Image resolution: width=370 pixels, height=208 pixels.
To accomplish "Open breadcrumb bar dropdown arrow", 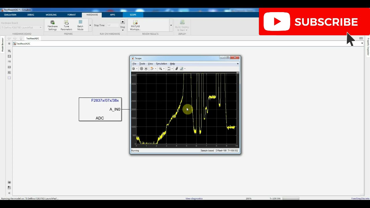I will point(362,43).
